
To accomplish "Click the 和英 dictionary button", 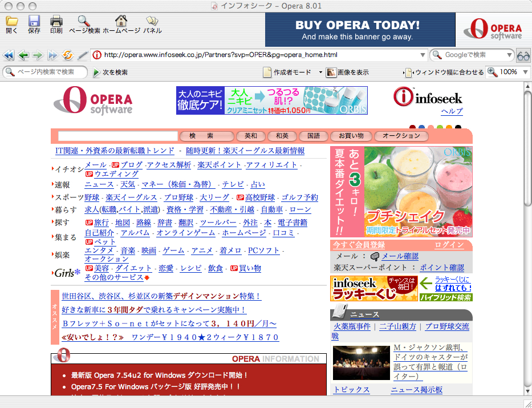I will 282,136.
